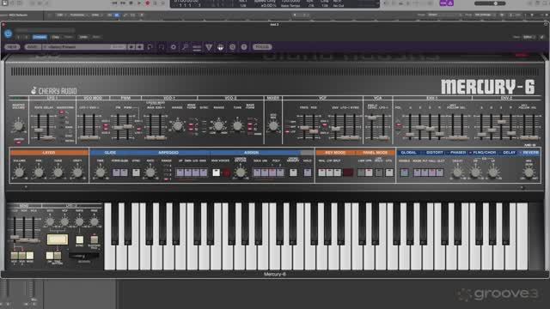Open the MIDI keyboard icon in toolbar

click(x=197, y=47)
